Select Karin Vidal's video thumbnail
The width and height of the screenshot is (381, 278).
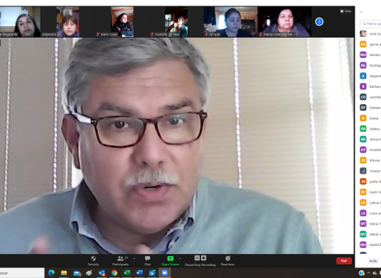click(x=115, y=22)
